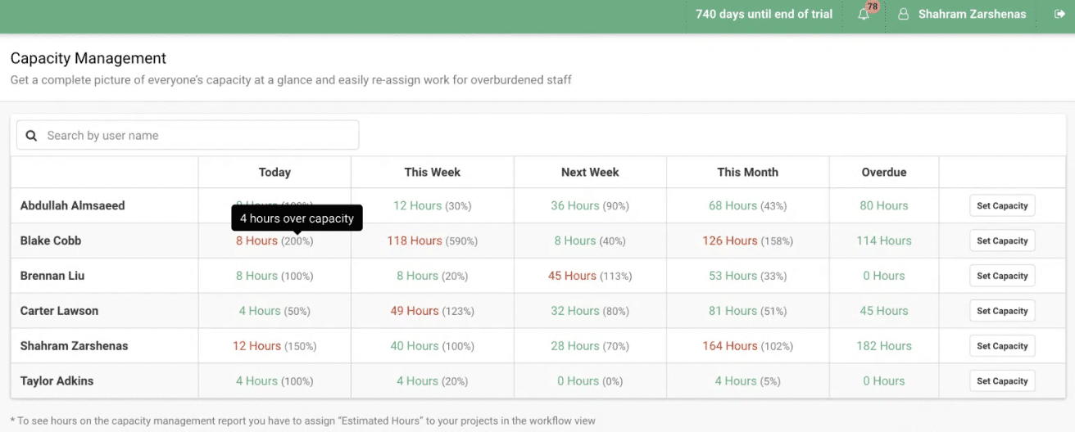Set capacity for Taylor Adkins
Image resolution: width=1075 pixels, height=432 pixels.
pyautogui.click(x=1002, y=382)
